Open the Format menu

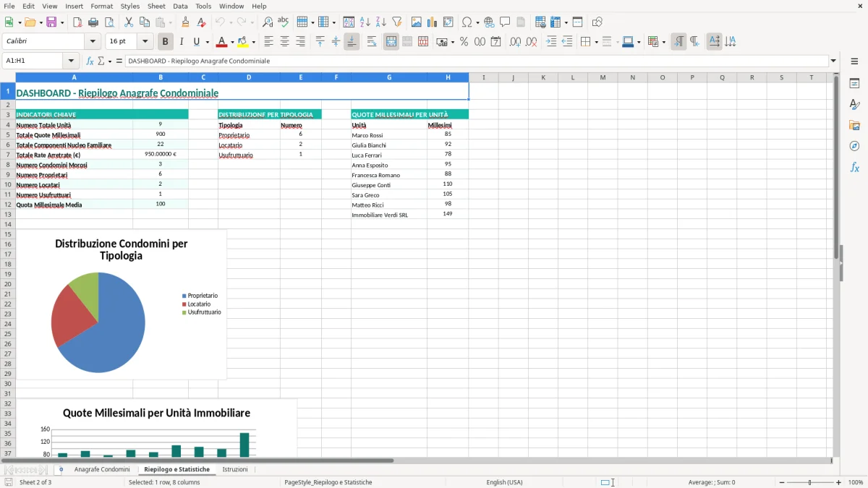[101, 6]
